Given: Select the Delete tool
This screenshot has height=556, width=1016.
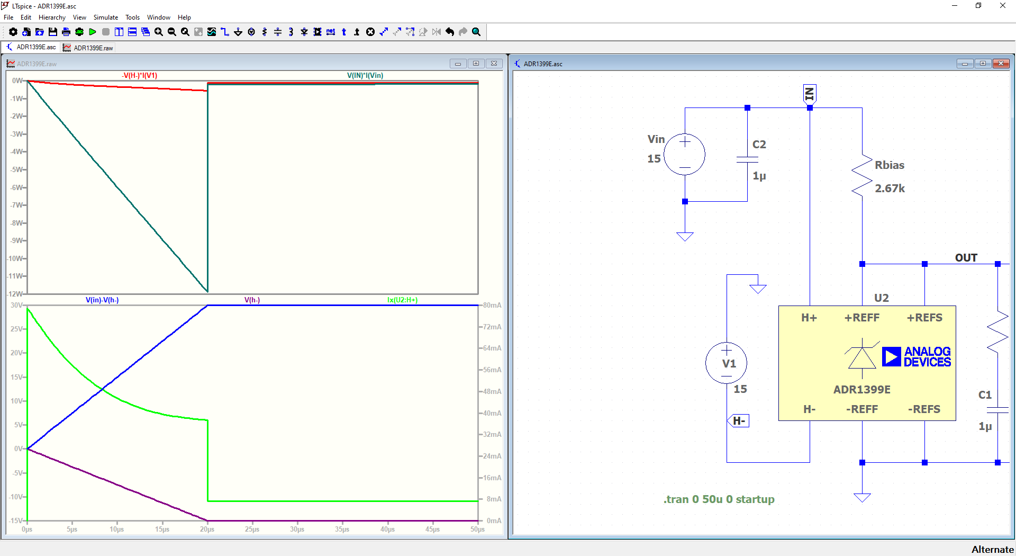Looking at the screenshot, I should pos(370,32).
